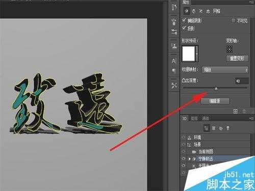Click the deformation axis grid icon
This screenshot has height=191, width=255.
coord(229,49)
